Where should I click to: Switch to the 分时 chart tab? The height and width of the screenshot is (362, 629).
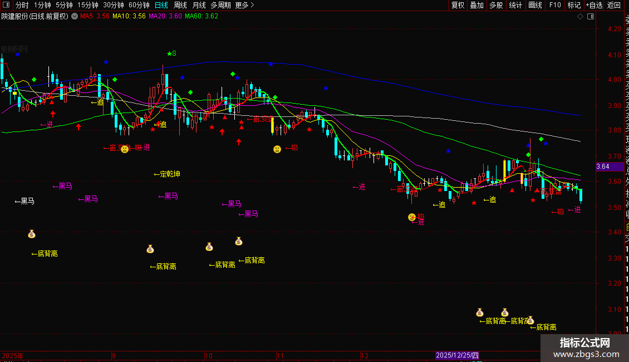coord(22,5)
